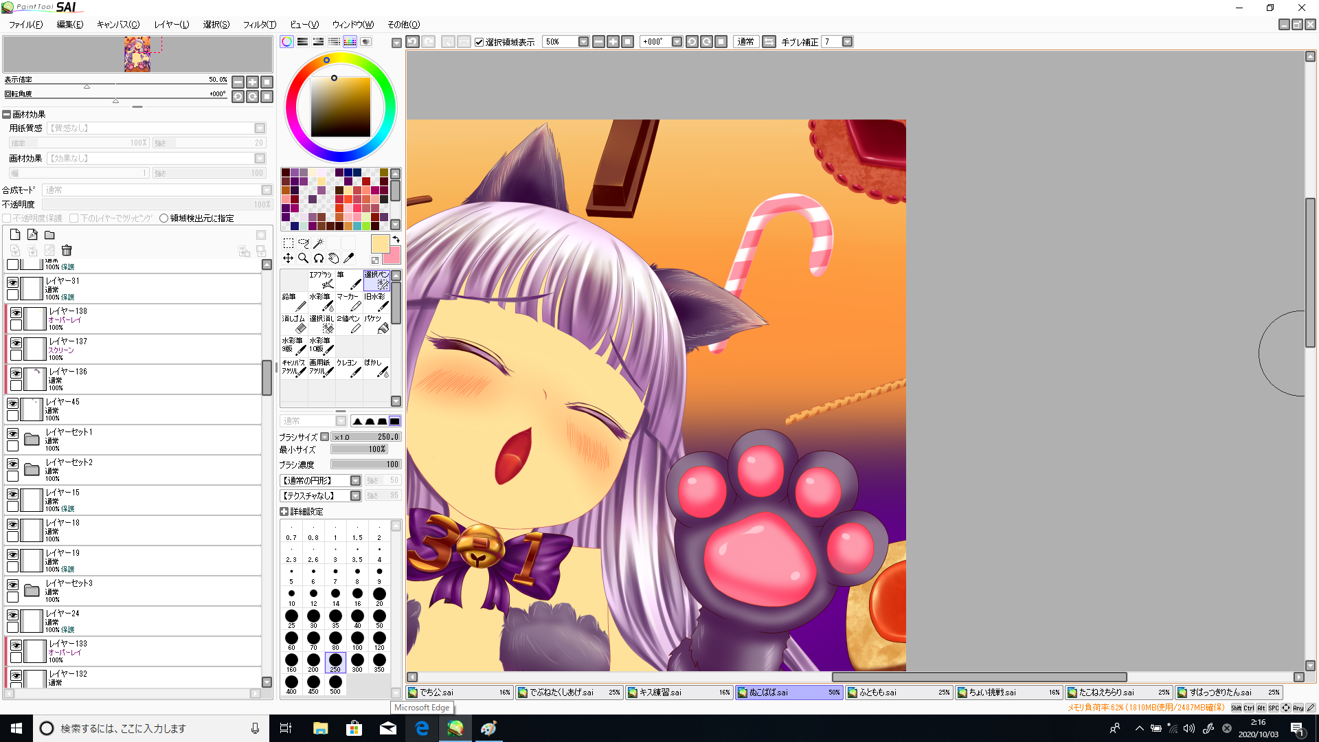Choose the バケツ bucket fill tool
This screenshot has height=742, width=1319.
[376, 324]
